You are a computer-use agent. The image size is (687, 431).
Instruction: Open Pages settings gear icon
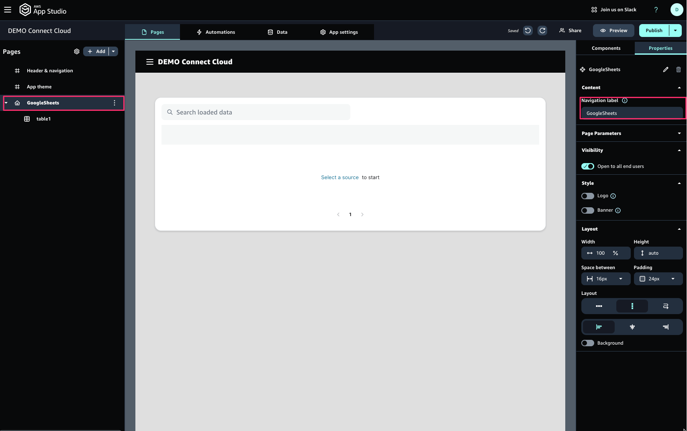[x=77, y=51]
